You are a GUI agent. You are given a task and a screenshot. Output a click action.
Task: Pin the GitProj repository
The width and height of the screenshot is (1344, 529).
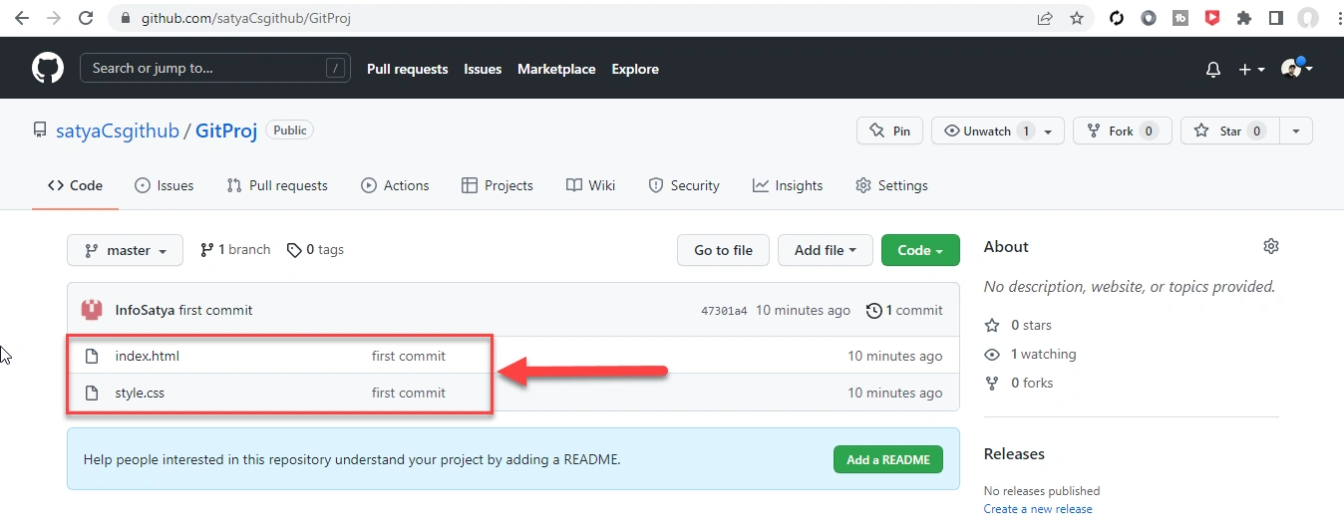click(890, 131)
